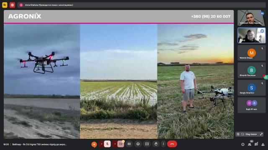
Task: Click the green extension icon at right edge
Action: [266, 77]
